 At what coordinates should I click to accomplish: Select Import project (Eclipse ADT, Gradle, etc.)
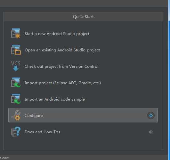tap(63, 83)
